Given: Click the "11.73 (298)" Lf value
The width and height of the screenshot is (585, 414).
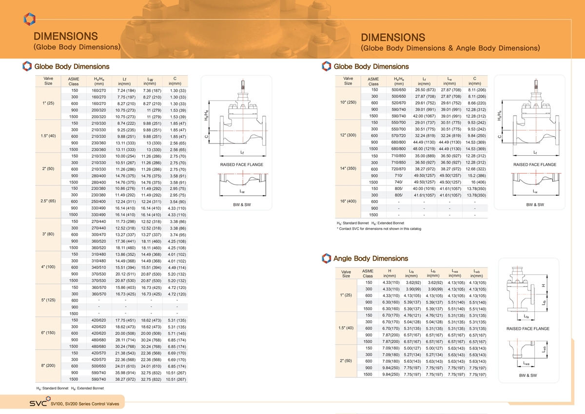Looking at the screenshot, I should 126,222.
